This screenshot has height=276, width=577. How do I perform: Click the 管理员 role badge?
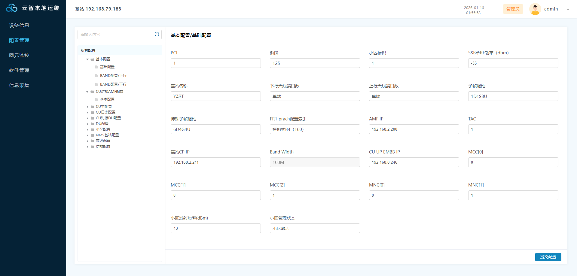point(513,9)
